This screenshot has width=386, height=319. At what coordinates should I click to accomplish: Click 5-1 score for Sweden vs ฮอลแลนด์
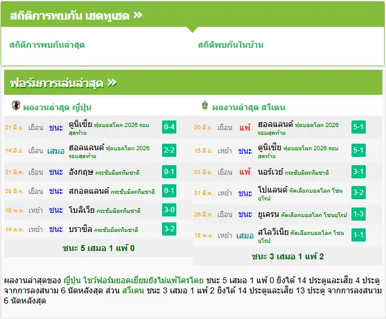coord(359,127)
